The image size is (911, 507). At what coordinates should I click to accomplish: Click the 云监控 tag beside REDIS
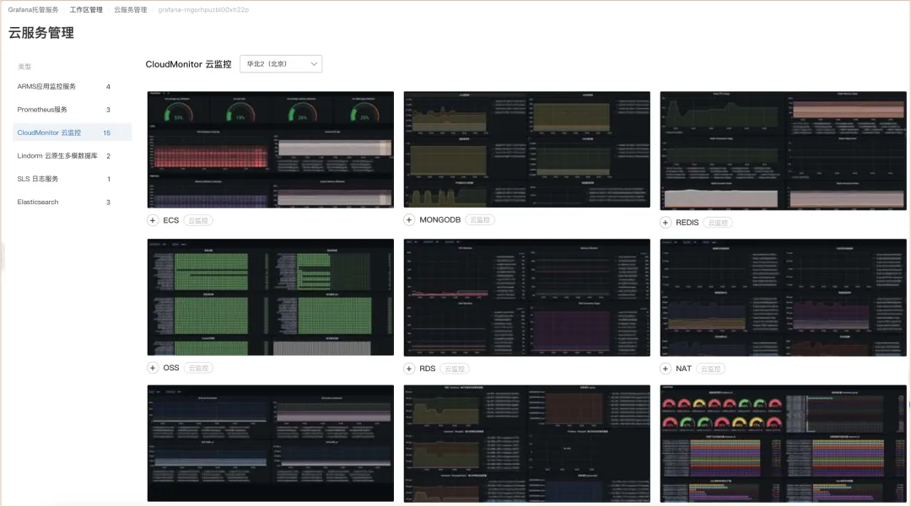point(718,223)
